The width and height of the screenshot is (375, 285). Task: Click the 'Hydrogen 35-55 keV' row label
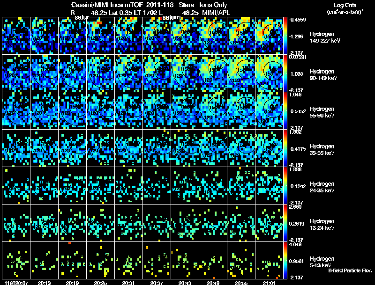coord(322,150)
